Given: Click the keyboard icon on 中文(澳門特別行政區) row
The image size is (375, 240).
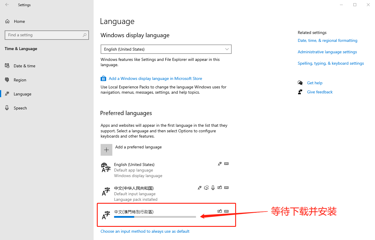Looking at the screenshot, I should pyautogui.click(x=226, y=211).
